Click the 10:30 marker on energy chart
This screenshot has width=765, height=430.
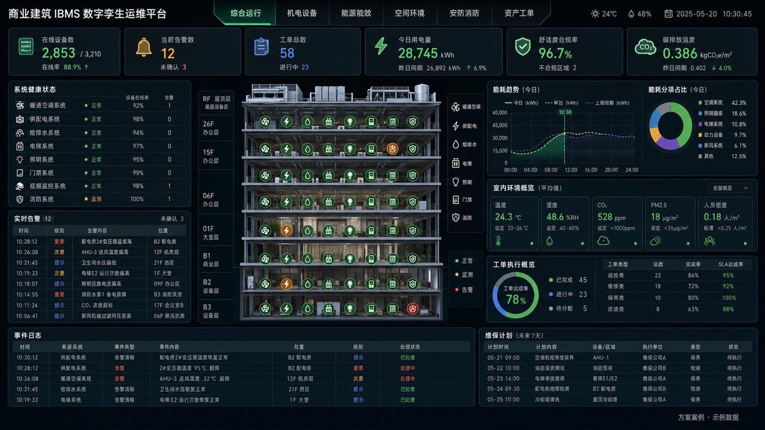tap(564, 112)
